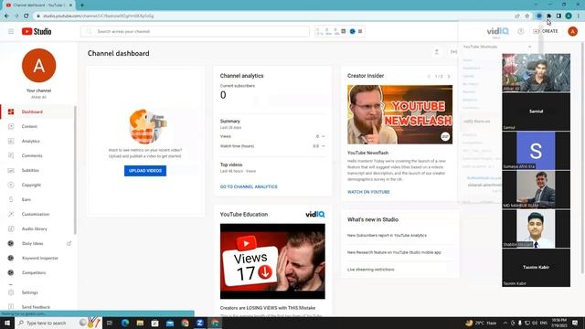
Task: Open the Chrome profile avatar
Action: [569, 16]
